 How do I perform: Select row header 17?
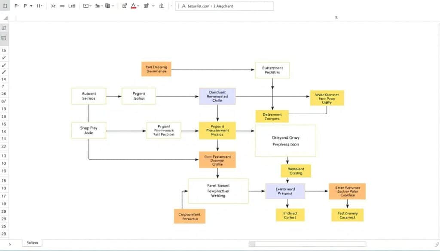pos(3,196)
